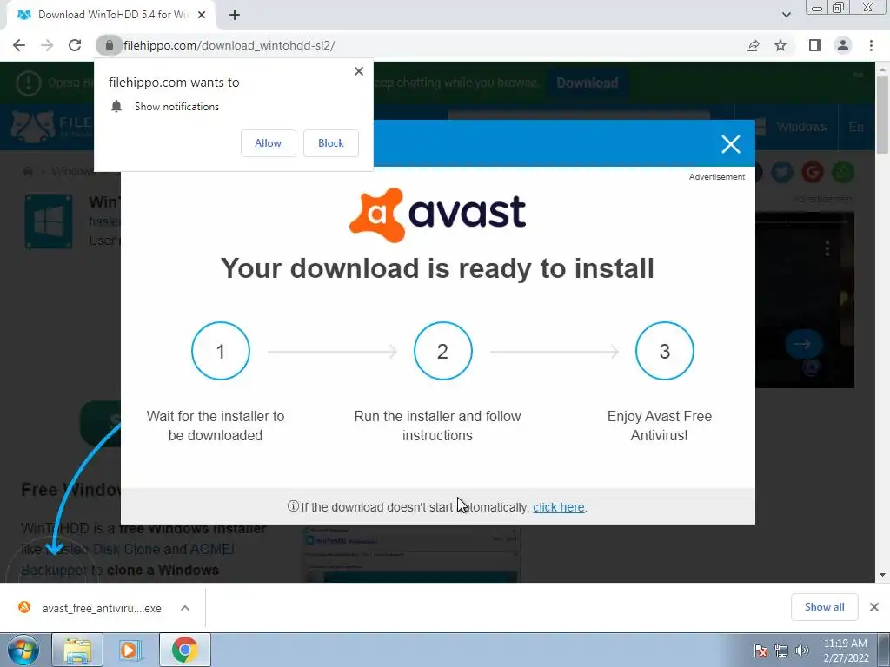Screen dimensions: 890x667
Task: Expand the tab search dropdown
Action: (x=786, y=15)
